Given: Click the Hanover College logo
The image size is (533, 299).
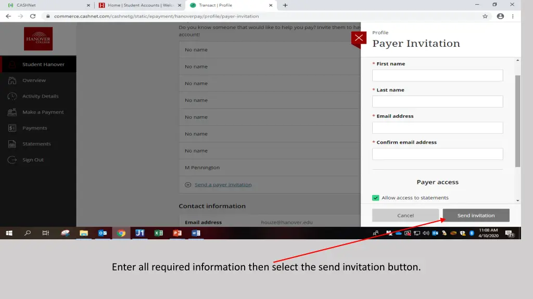Looking at the screenshot, I should tap(38, 38).
